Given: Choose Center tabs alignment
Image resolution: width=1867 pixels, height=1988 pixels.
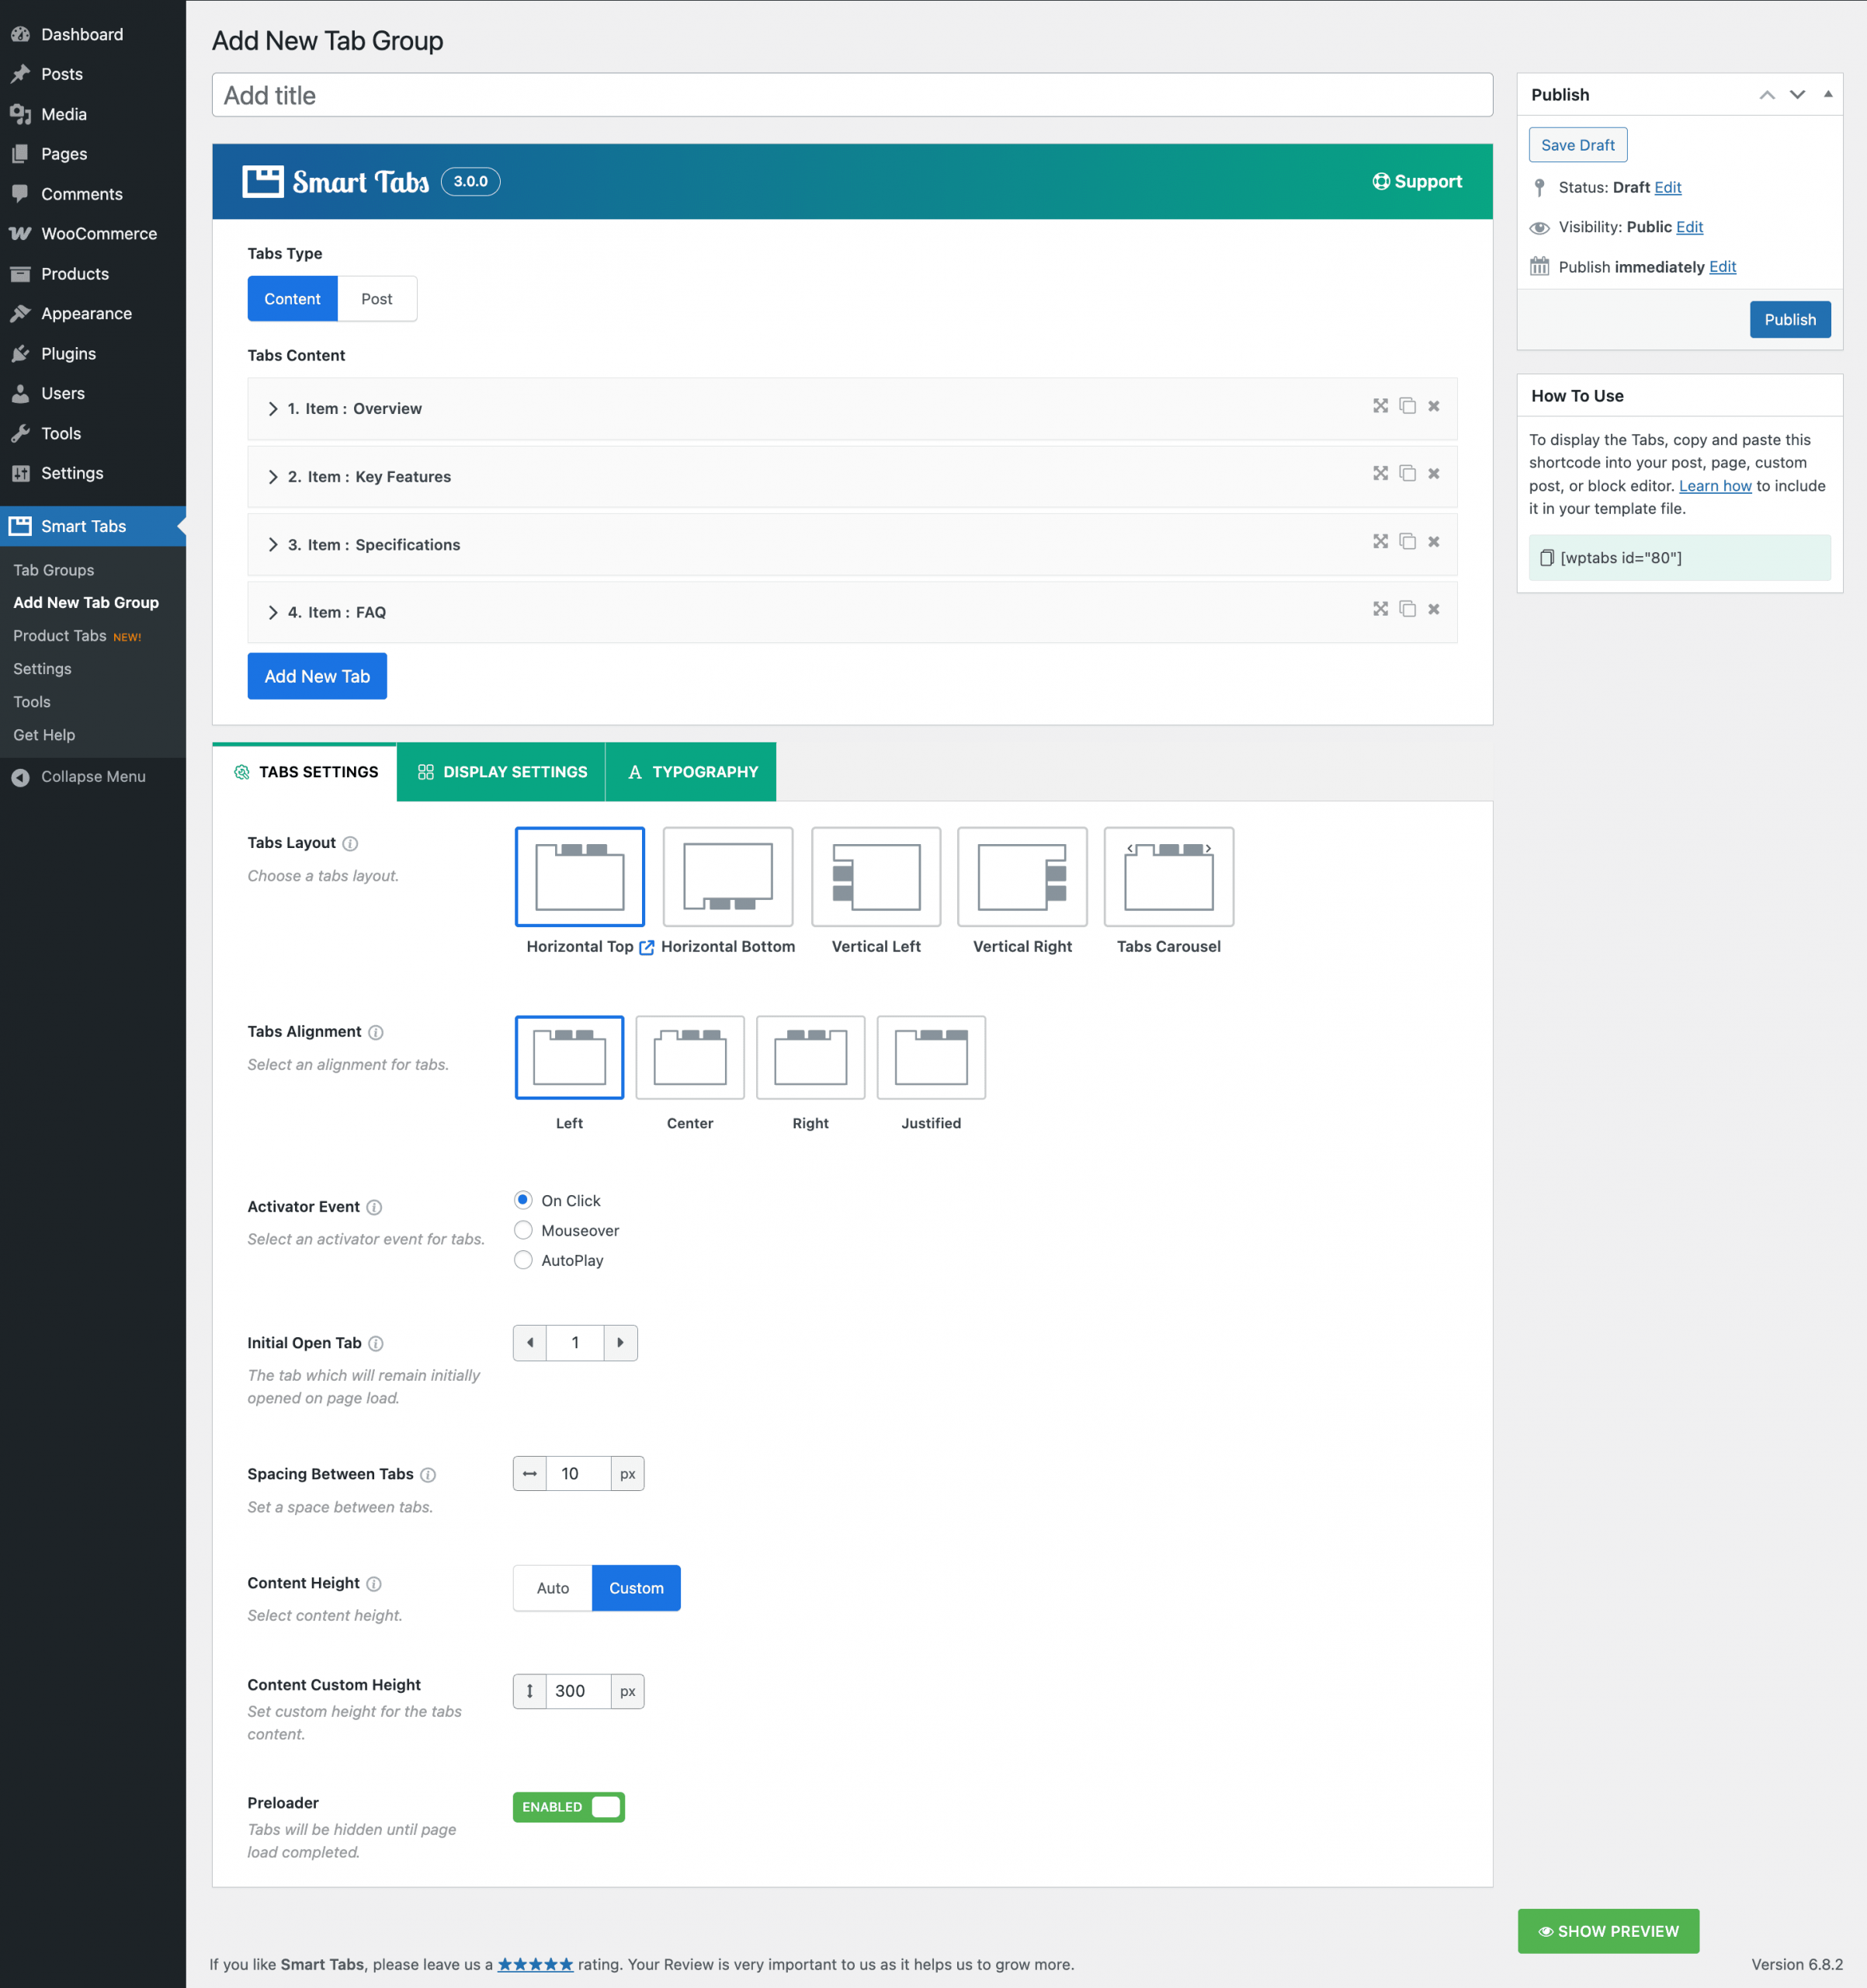Looking at the screenshot, I should click(x=689, y=1058).
